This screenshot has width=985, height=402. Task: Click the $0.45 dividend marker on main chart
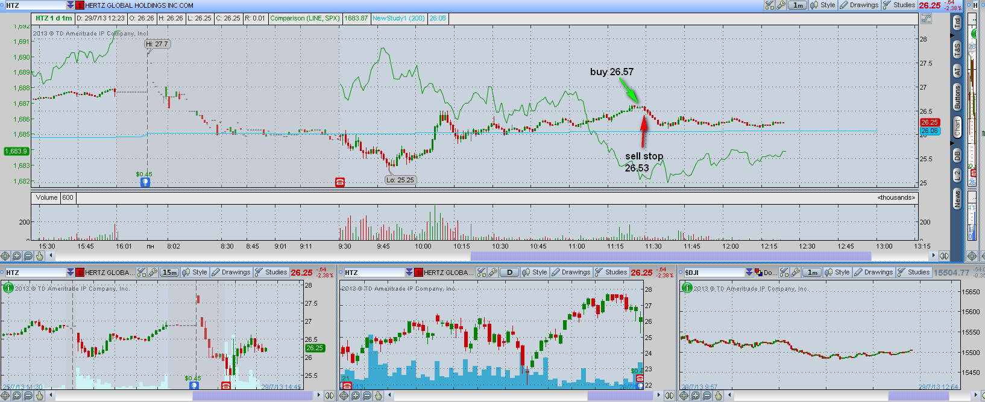(145, 182)
